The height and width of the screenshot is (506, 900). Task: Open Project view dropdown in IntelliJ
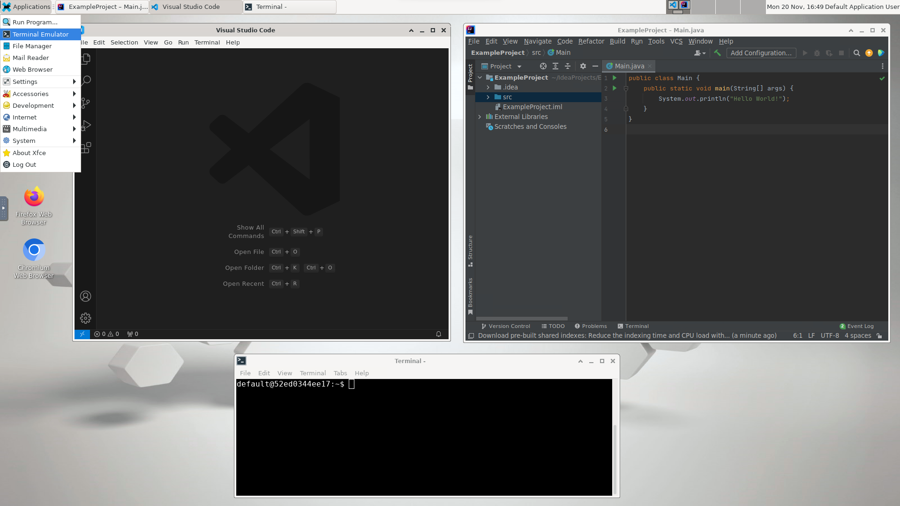(502, 66)
